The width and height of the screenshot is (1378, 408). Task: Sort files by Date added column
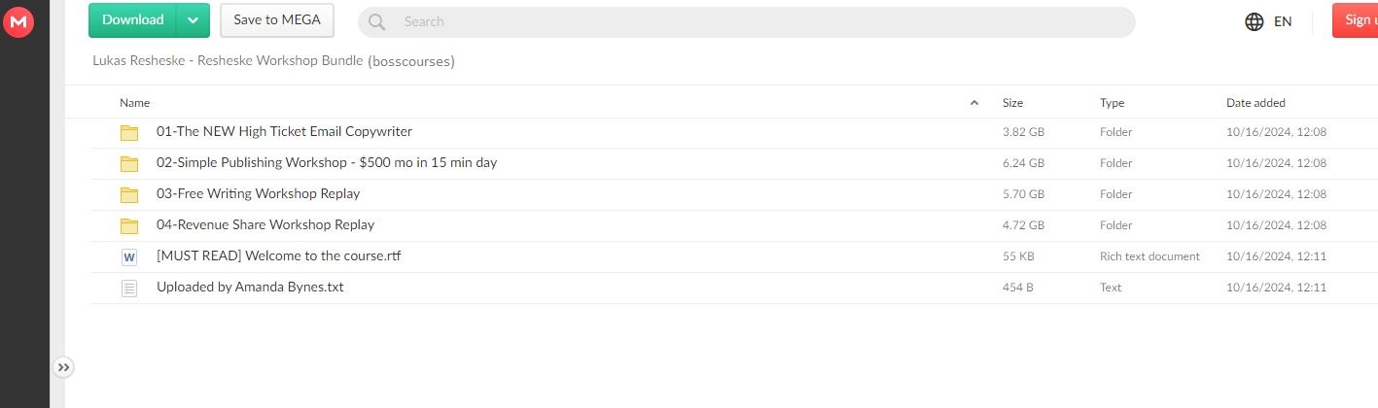(1255, 103)
